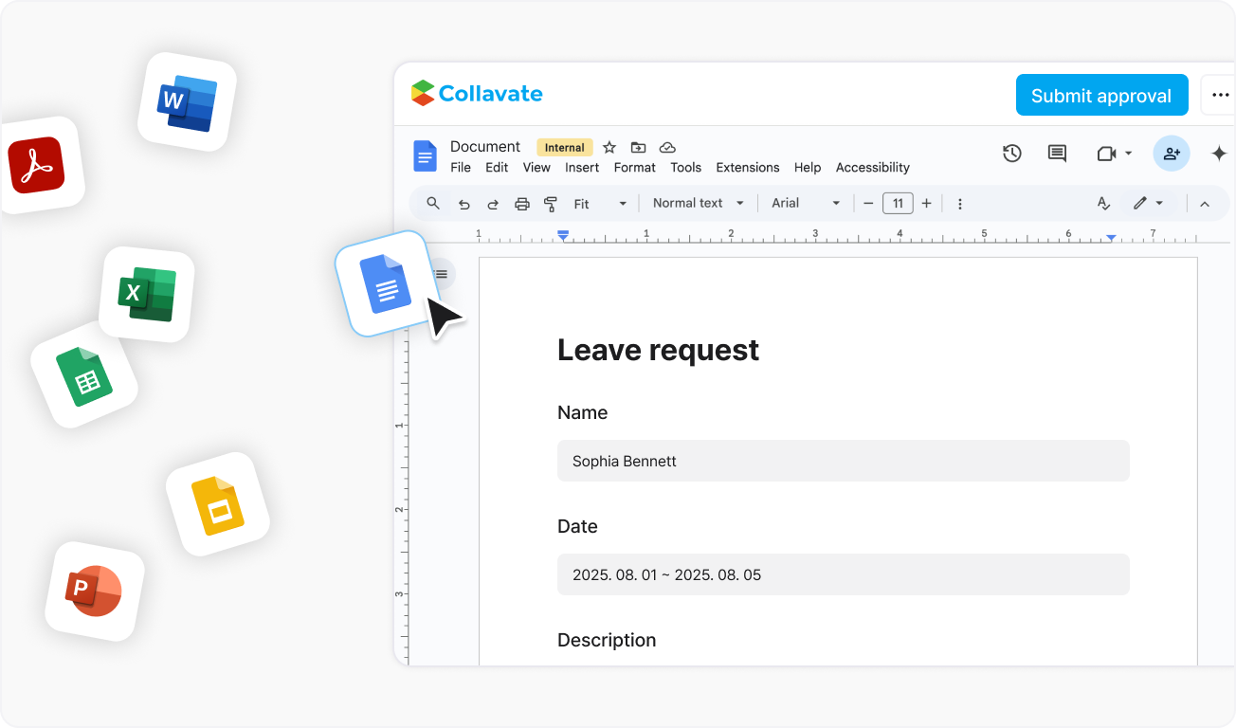
Task: Open the Tools menu
Action: [x=686, y=168]
